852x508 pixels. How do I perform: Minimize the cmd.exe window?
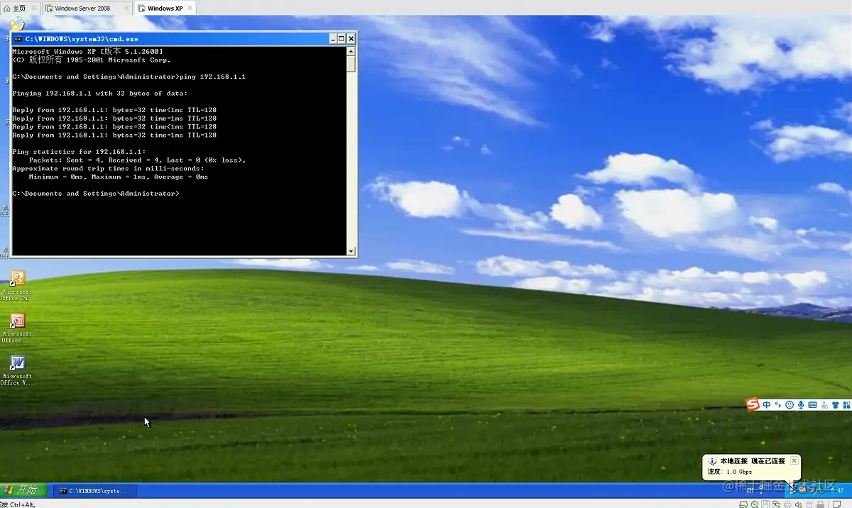332,39
